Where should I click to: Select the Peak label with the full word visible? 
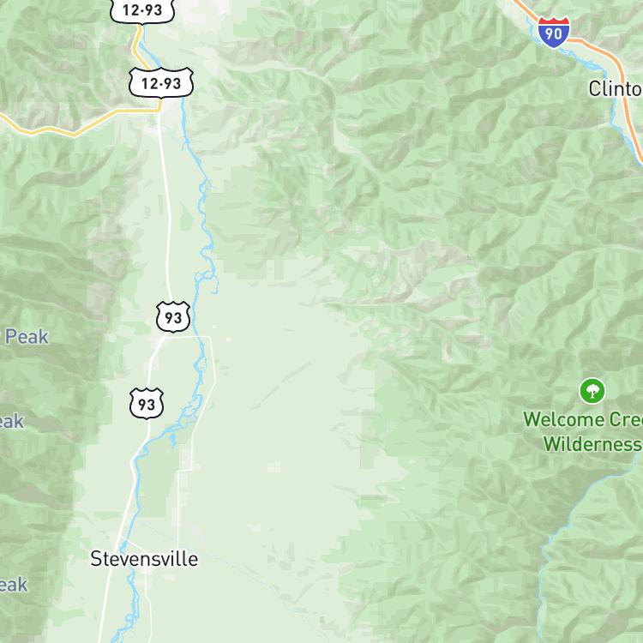point(27,337)
